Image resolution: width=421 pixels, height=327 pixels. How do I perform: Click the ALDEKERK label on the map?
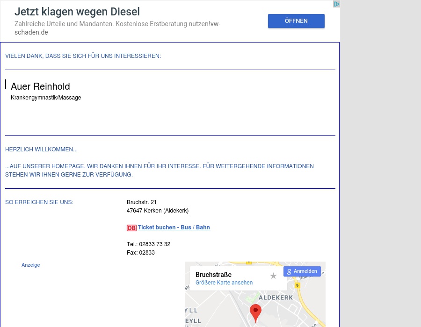[x=276, y=298]
